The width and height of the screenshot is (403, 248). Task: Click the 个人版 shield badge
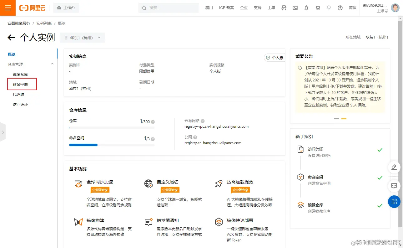274,58
